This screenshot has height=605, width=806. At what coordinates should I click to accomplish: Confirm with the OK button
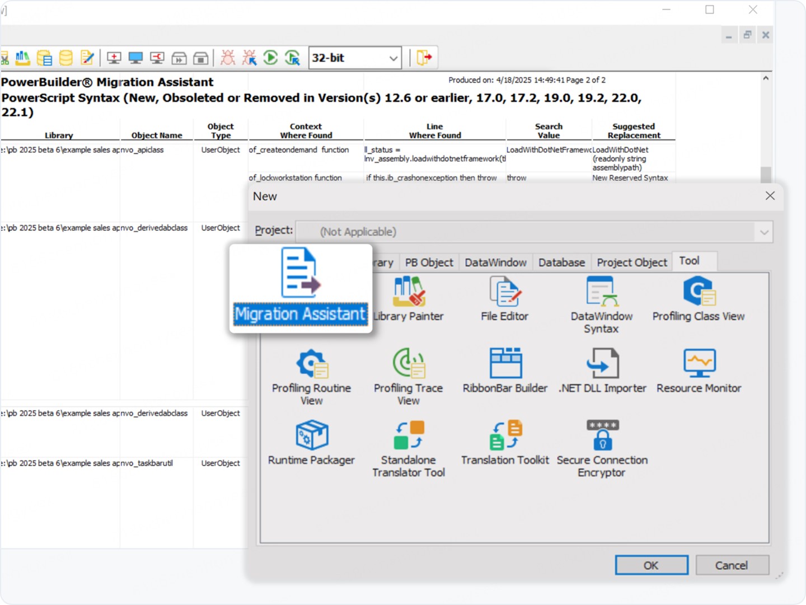(652, 565)
